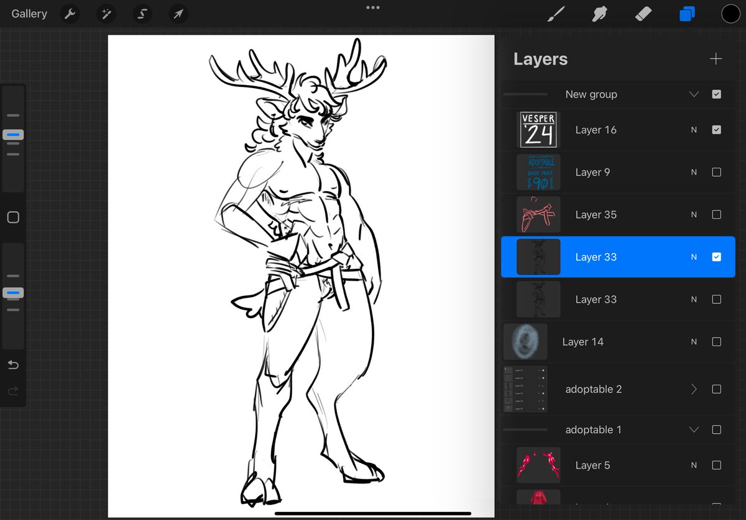Select the Layer 14 name
Viewport: 746px width, 520px height.
pos(583,341)
